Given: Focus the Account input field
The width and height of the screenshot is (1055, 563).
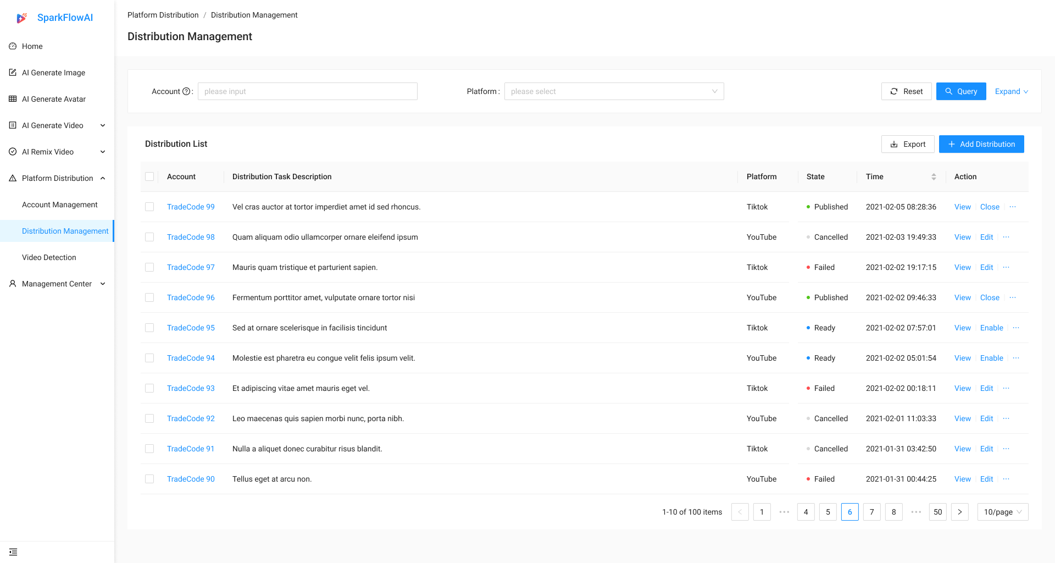Looking at the screenshot, I should (x=307, y=91).
